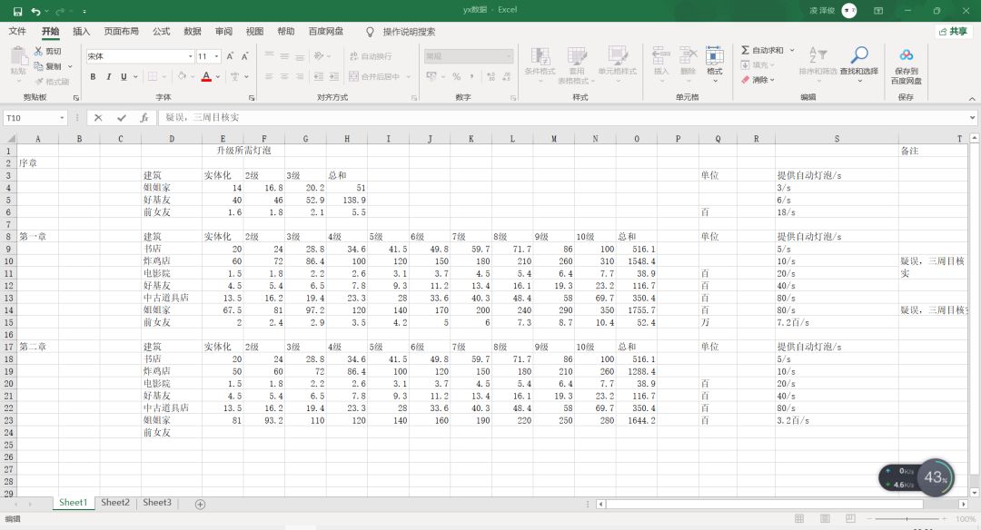The height and width of the screenshot is (530, 981).
Task: Expand the font color dropdown arrow
Action: [x=218, y=77]
